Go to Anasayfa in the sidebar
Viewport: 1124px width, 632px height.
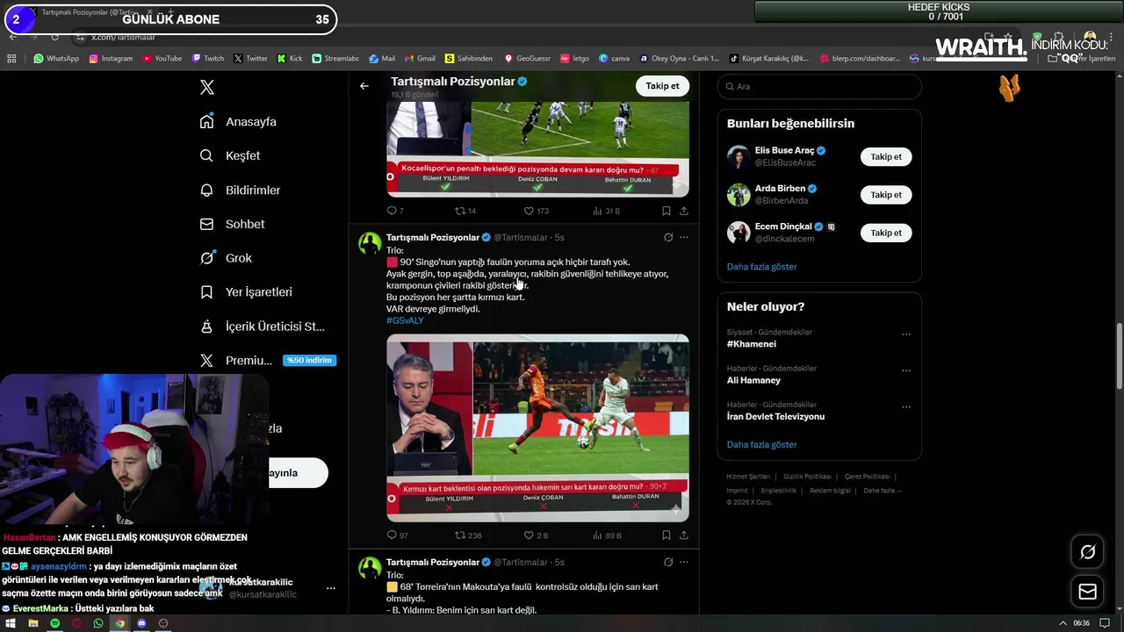pyautogui.click(x=238, y=122)
